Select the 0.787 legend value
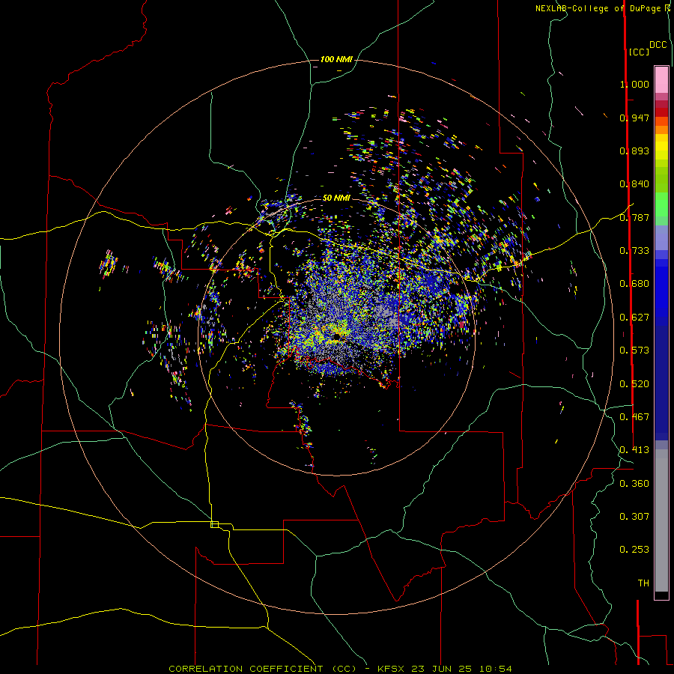Viewport: 674px width, 674px height. click(634, 217)
